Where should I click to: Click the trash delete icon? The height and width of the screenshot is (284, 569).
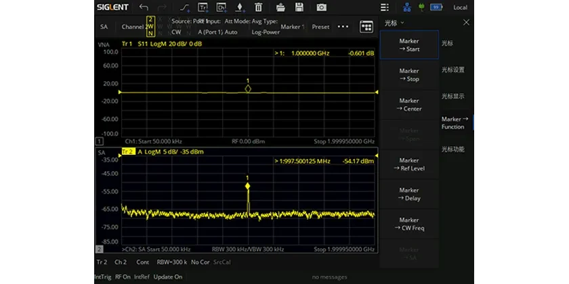(258, 7)
